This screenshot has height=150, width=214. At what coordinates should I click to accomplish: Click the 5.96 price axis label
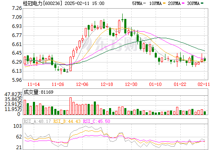point(17,80)
